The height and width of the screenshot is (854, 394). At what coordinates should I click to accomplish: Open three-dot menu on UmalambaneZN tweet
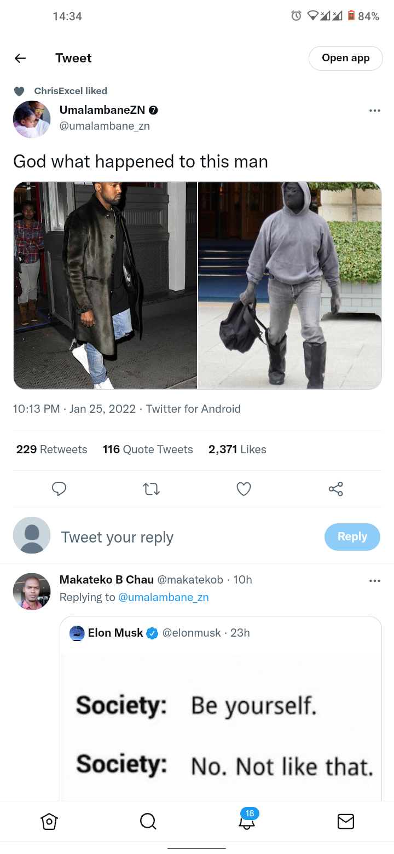374,111
